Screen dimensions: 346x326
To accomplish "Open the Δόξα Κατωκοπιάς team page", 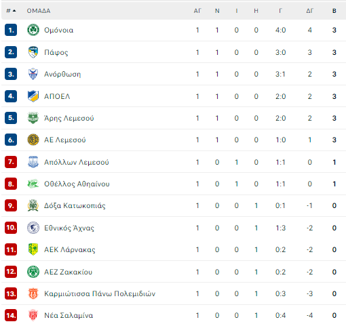I will click(x=75, y=206).
